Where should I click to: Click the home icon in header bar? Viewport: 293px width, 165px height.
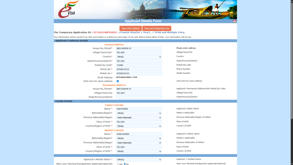235,21
